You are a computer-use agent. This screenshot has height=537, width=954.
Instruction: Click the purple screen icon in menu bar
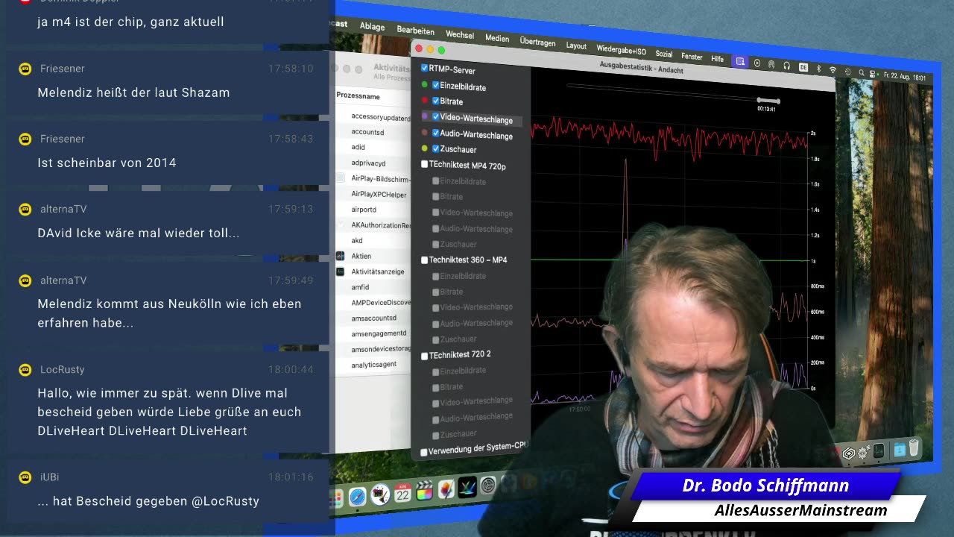click(740, 62)
